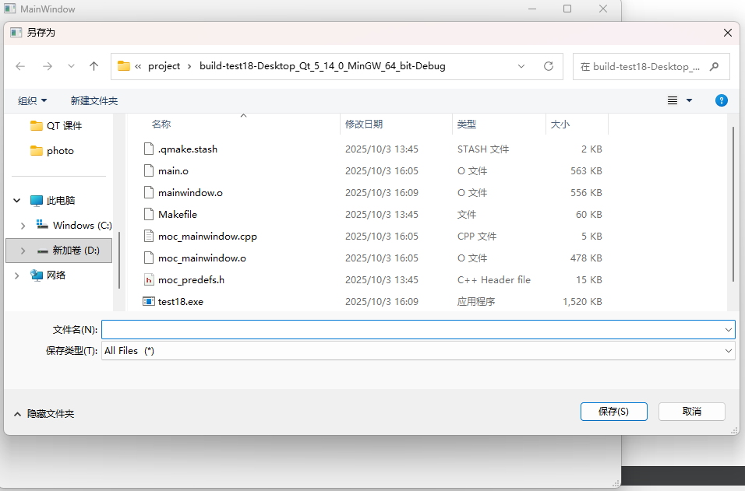Click the moc_predefs.h header file icon
745x491 pixels.
tap(149, 280)
